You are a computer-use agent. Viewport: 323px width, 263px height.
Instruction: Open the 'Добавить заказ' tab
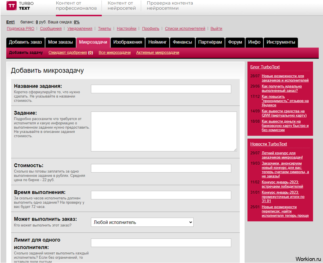25,42
